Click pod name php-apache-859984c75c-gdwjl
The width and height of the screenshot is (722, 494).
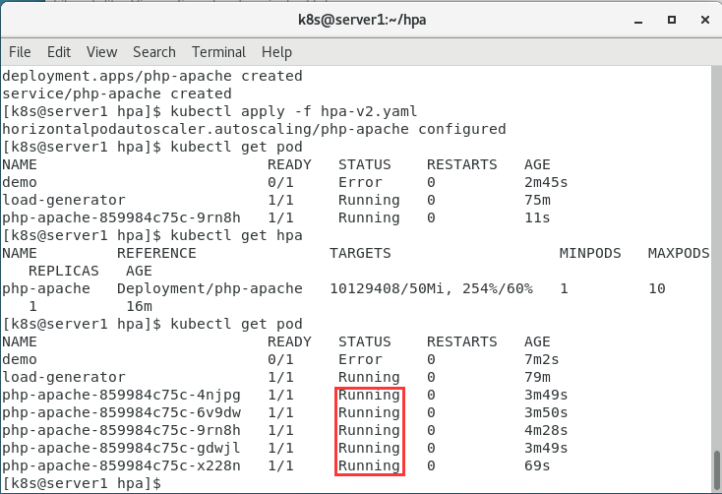pos(121,448)
